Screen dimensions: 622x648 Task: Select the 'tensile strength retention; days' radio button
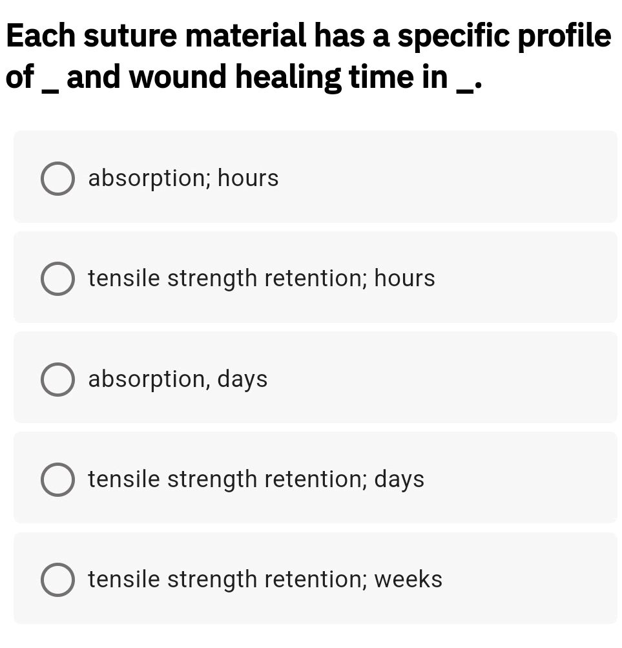tap(57, 479)
